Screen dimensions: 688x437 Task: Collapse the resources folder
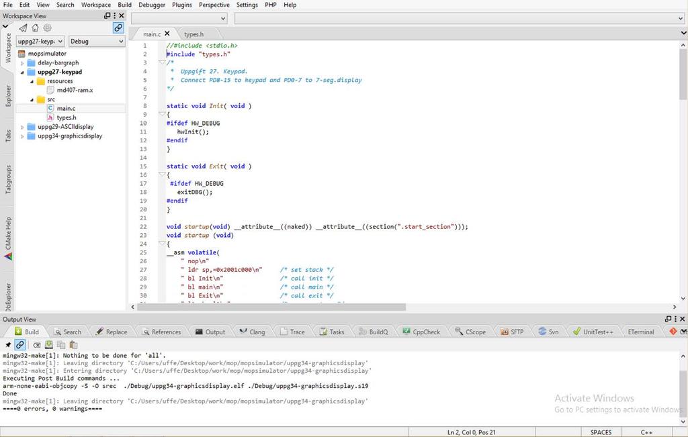pyautogui.click(x=32, y=81)
